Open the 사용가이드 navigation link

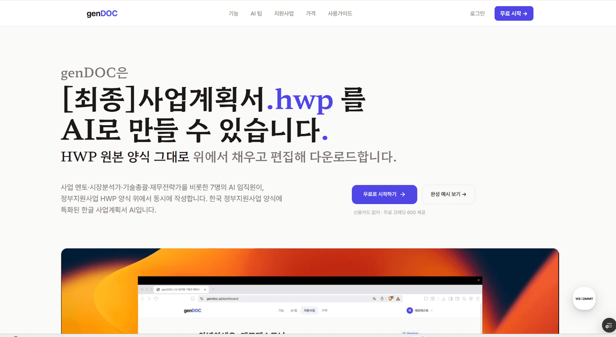(340, 14)
